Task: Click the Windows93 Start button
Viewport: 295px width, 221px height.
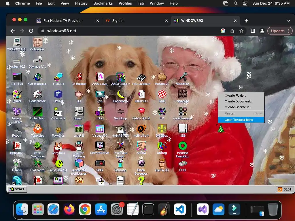Action: [x=17, y=189]
